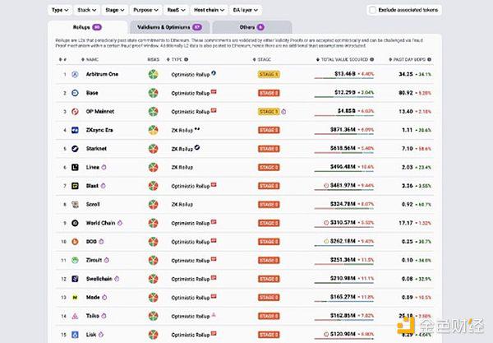
Task: Open the RaaS filter dropdown
Action: pos(176,10)
